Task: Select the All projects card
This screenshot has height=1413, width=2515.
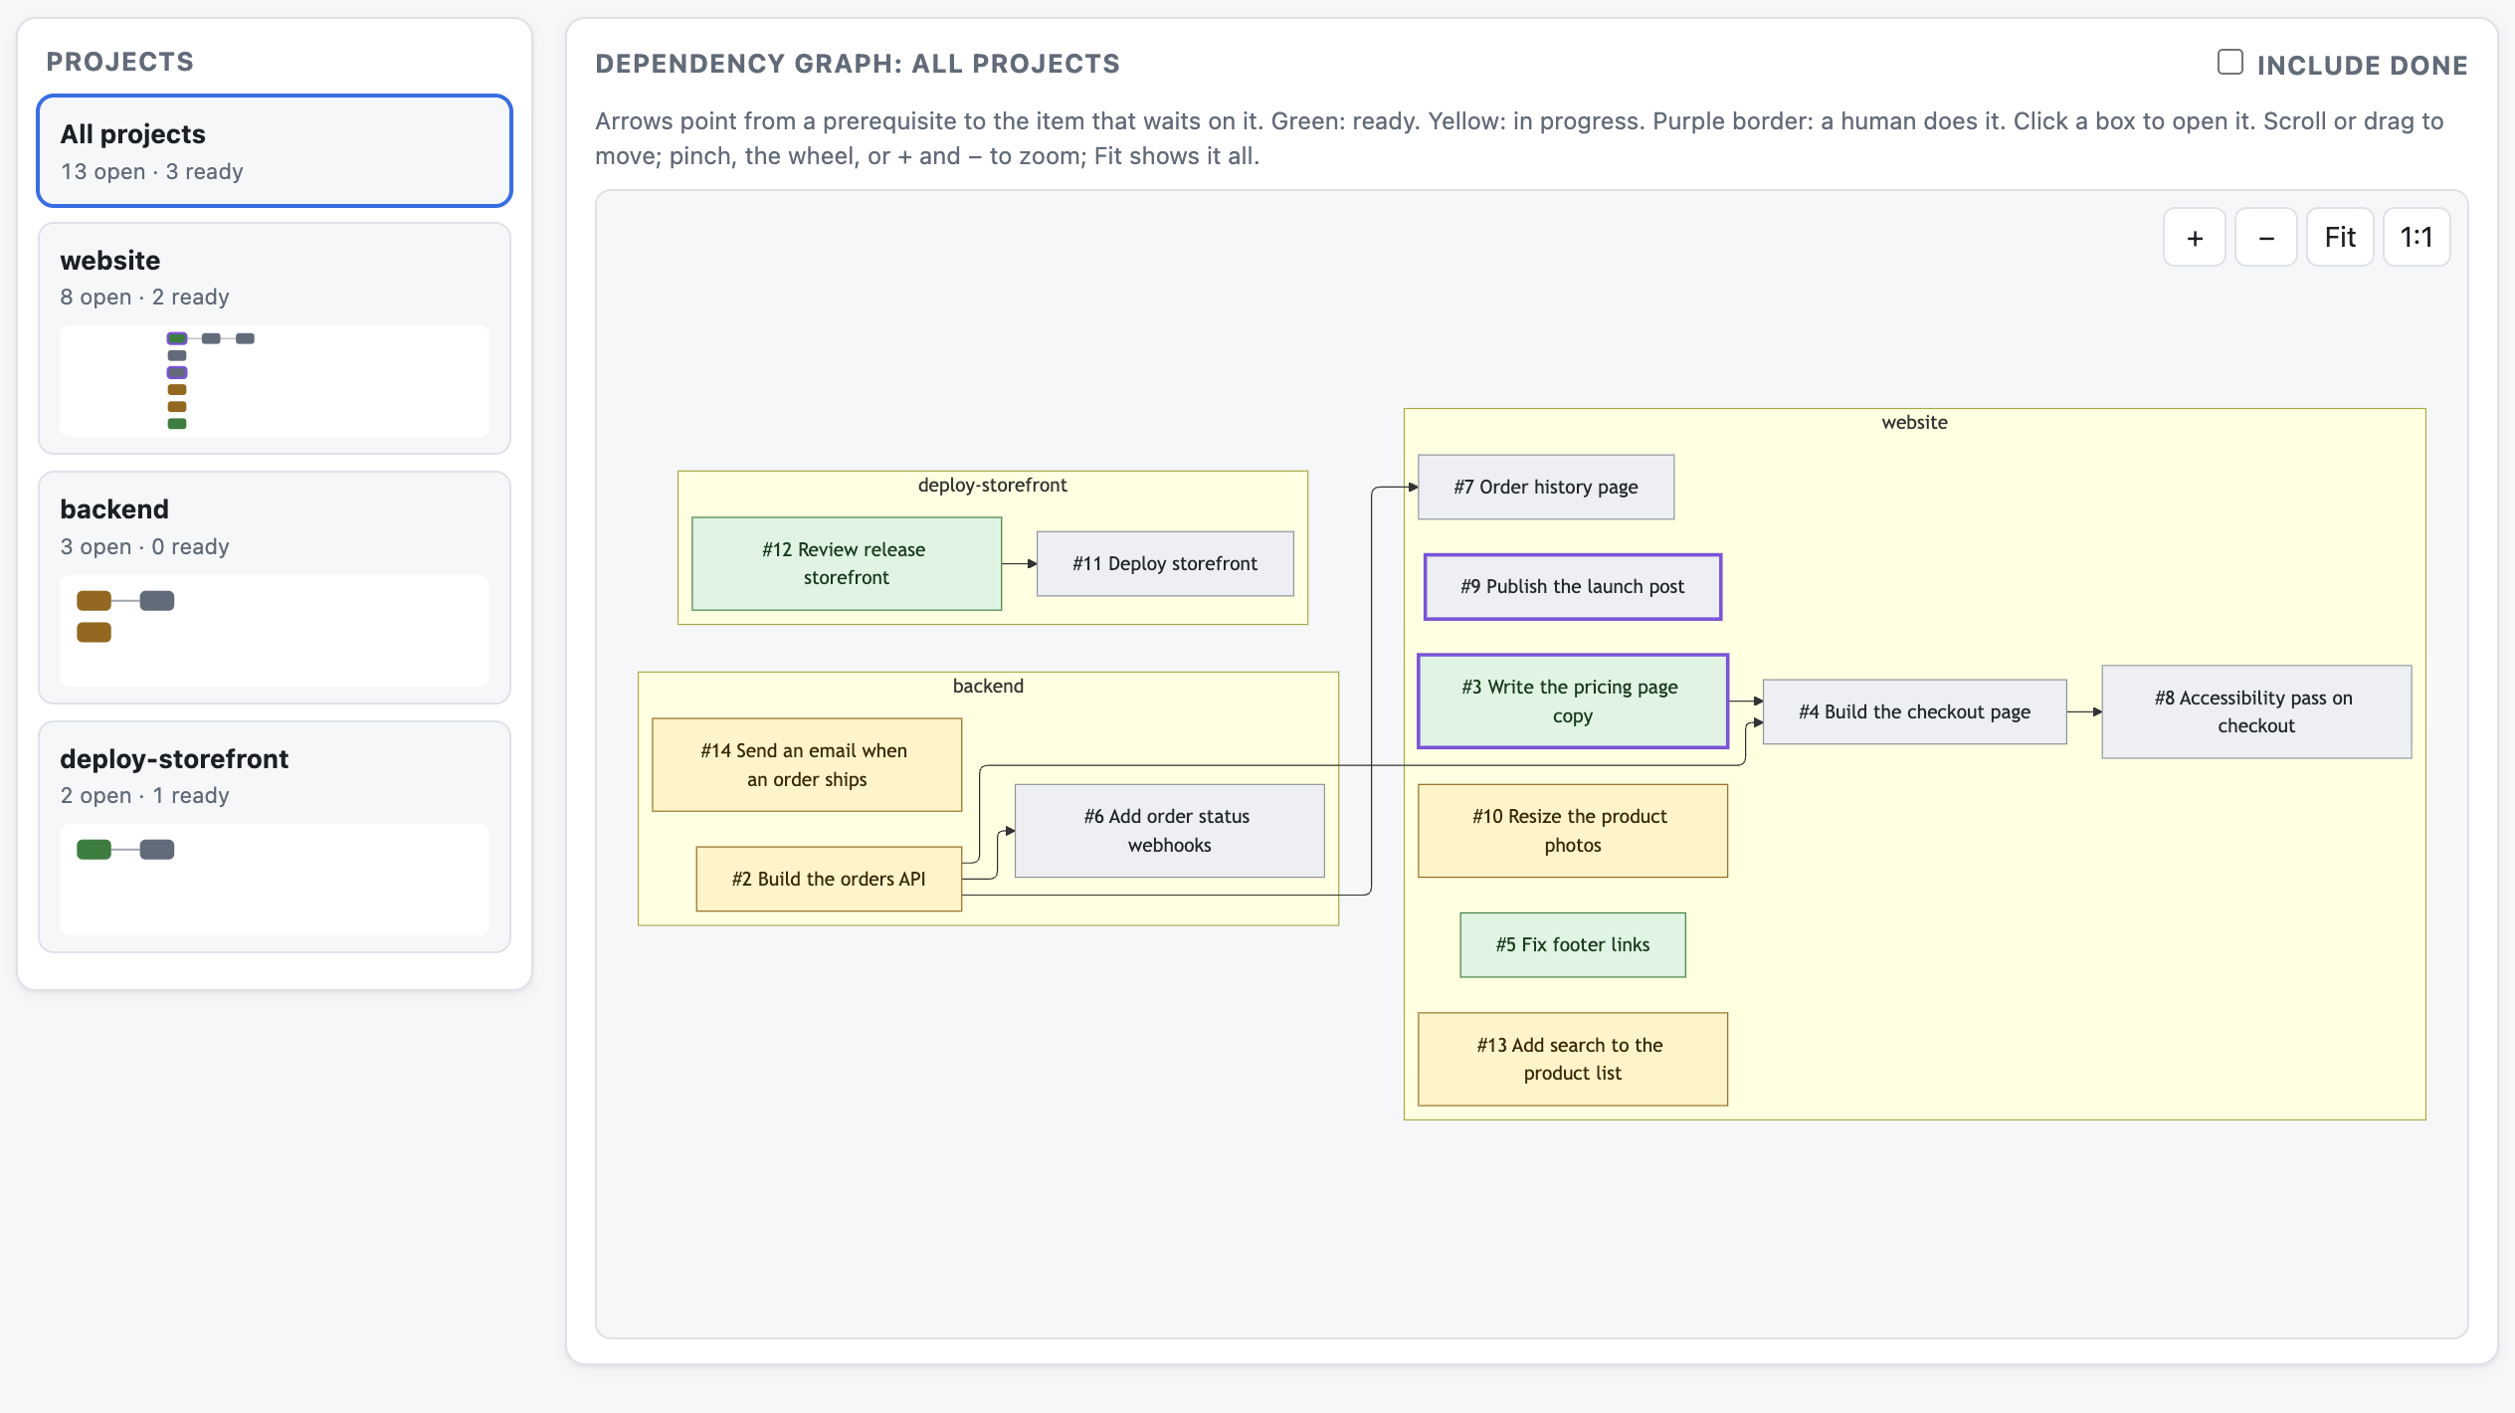Action: click(x=275, y=151)
